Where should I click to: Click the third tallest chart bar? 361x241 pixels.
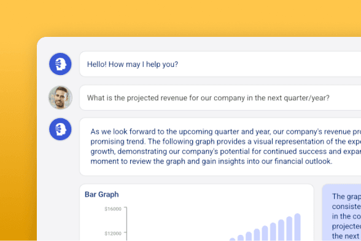pyautogui.click(x=281, y=230)
